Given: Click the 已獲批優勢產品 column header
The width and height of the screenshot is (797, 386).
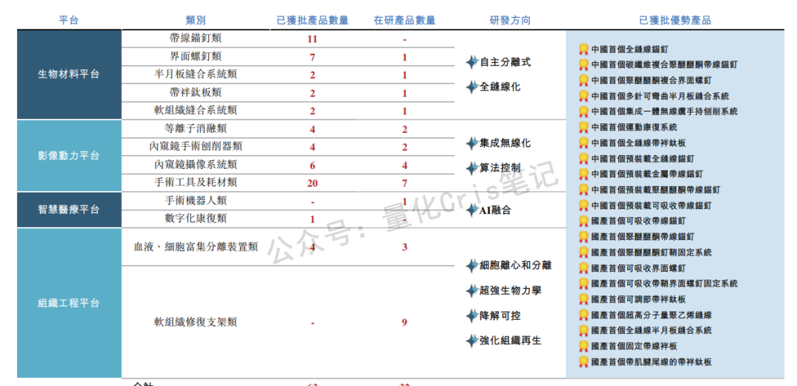Looking at the screenshot, I should point(675,21).
